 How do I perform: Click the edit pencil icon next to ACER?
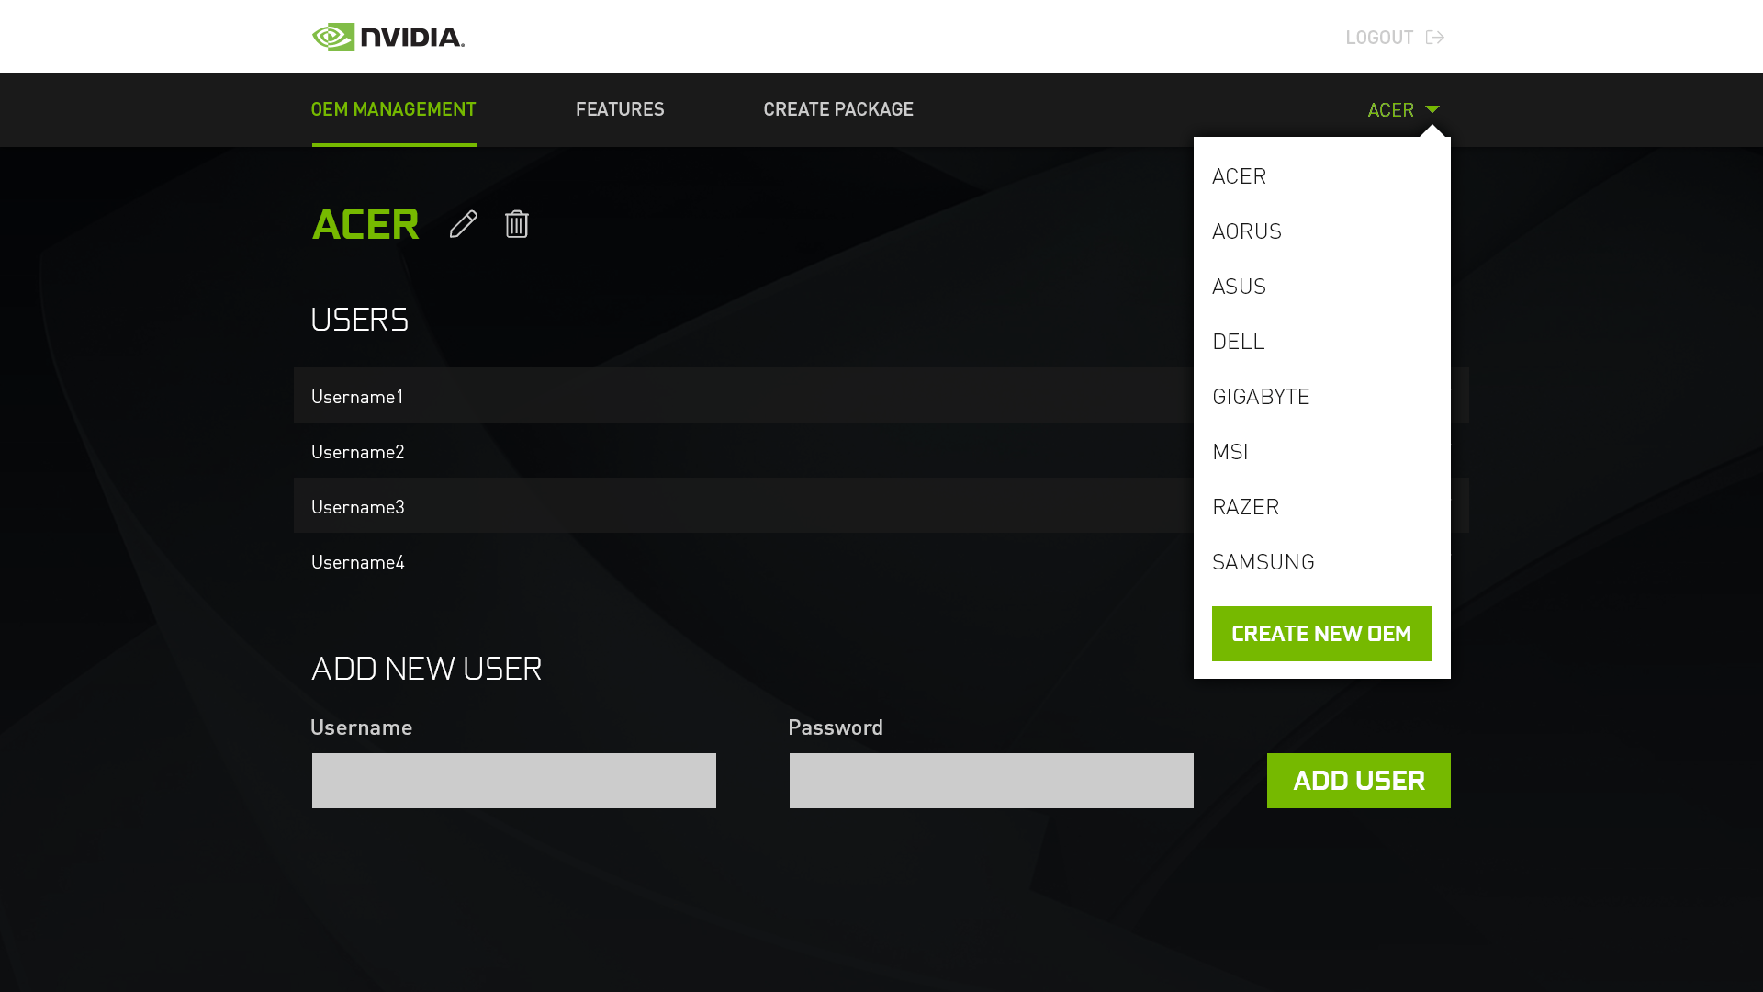coord(464,224)
